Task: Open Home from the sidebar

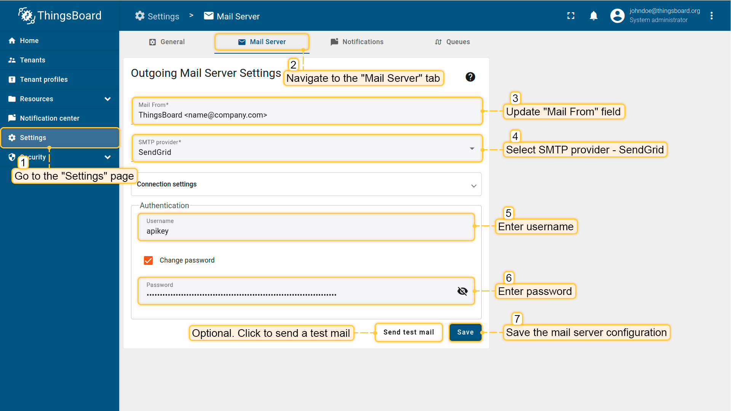Action: click(x=29, y=41)
